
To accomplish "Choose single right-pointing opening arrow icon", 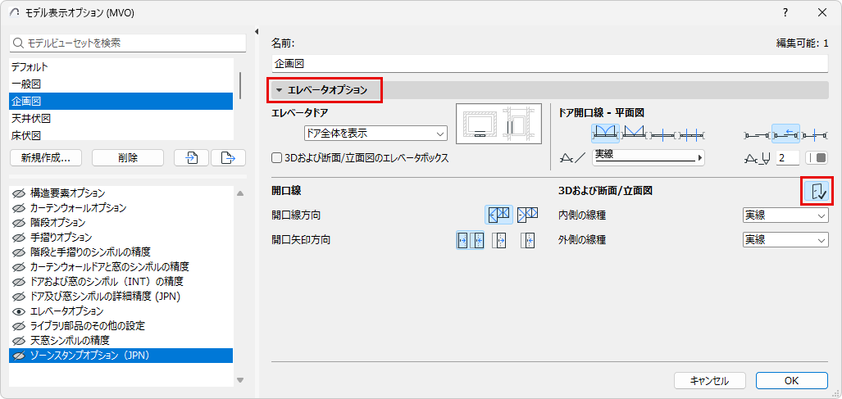I will tap(500, 240).
